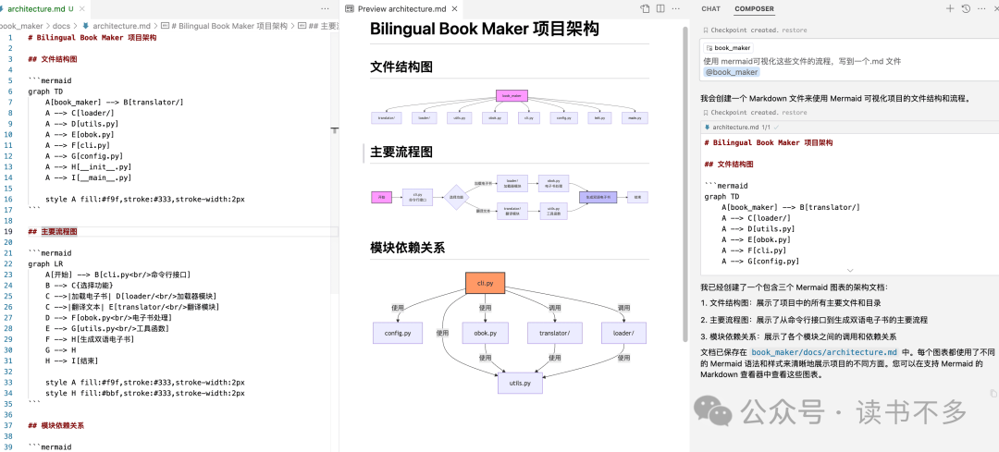
Task: Click editor line 'style H fill:#bbf' at line 34
Action: (x=144, y=394)
